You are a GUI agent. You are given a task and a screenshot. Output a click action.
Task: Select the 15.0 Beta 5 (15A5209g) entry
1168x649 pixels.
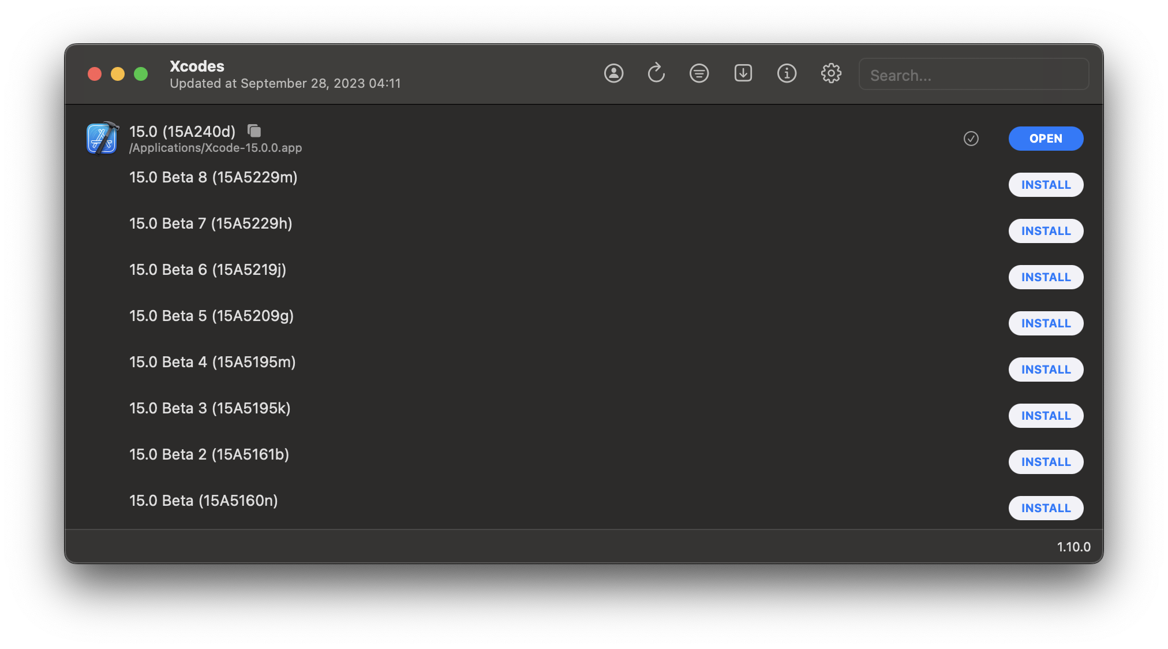584,323
